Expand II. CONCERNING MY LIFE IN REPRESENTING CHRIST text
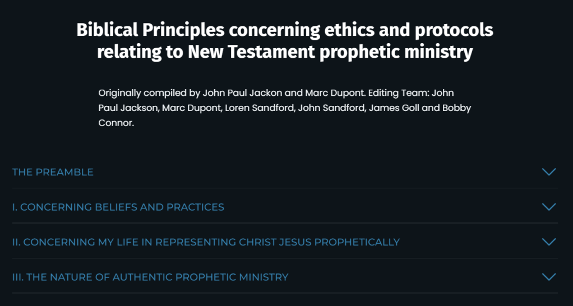Viewport: 573px width, 306px height. pyautogui.click(x=206, y=242)
